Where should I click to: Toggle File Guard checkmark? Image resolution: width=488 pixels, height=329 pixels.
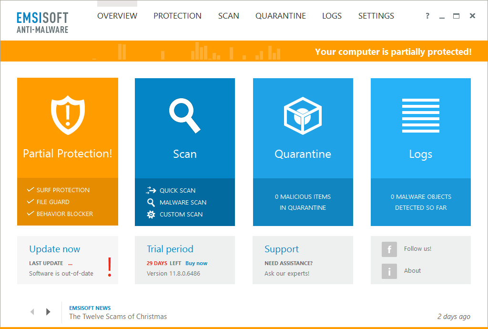click(x=30, y=201)
